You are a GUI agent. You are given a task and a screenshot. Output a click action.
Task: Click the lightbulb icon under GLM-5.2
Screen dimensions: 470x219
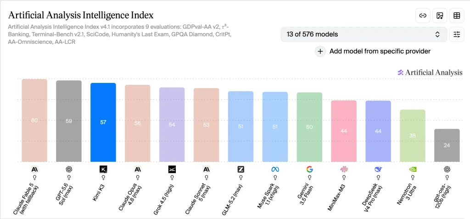[x=241, y=177]
